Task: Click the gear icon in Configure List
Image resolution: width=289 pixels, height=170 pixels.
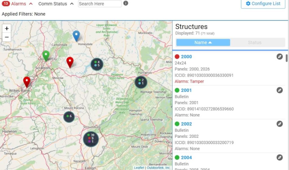Action: [x=248, y=3]
